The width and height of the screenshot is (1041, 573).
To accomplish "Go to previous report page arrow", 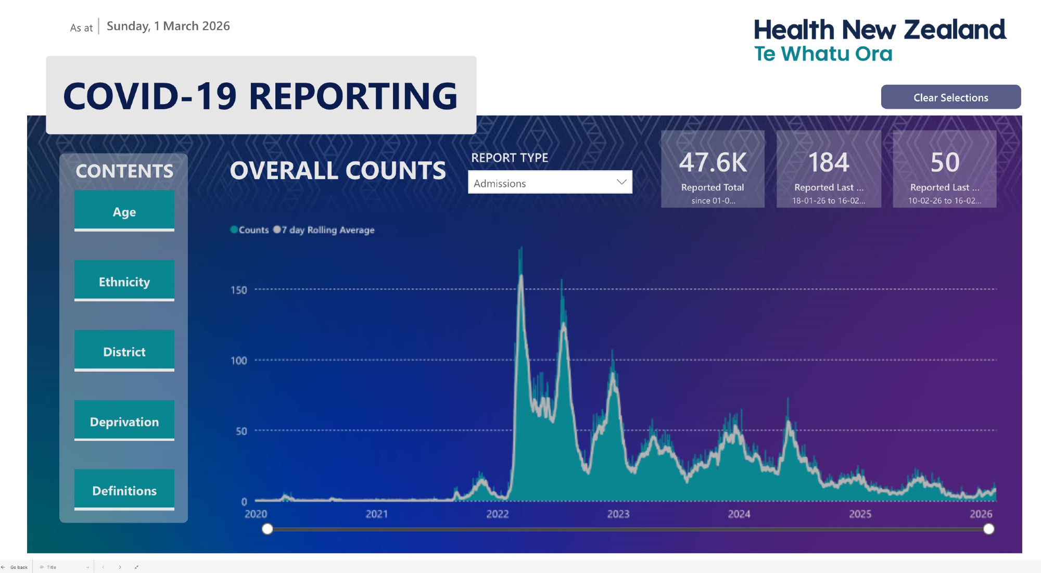I will pyautogui.click(x=103, y=567).
